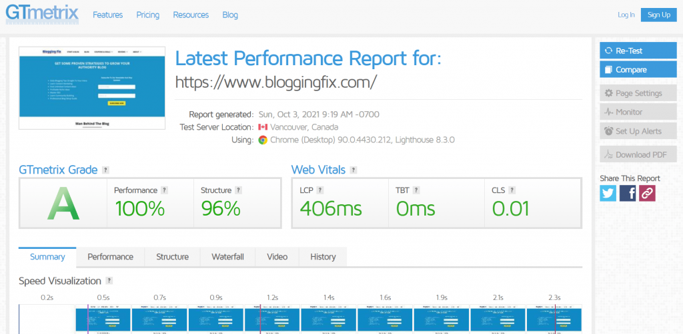Viewport: 683px width, 334px height.
Task: Click the site screenshot thumbnail
Action: pyautogui.click(x=92, y=88)
